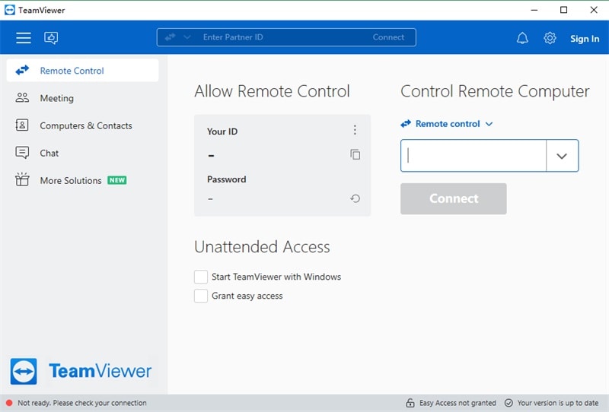Viewport: 609px width, 412px height.
Task: Open the hamburger menu icon
Action: (24, 38)
